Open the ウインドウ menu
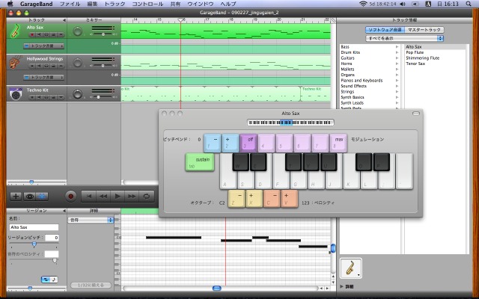 (201, 4)
